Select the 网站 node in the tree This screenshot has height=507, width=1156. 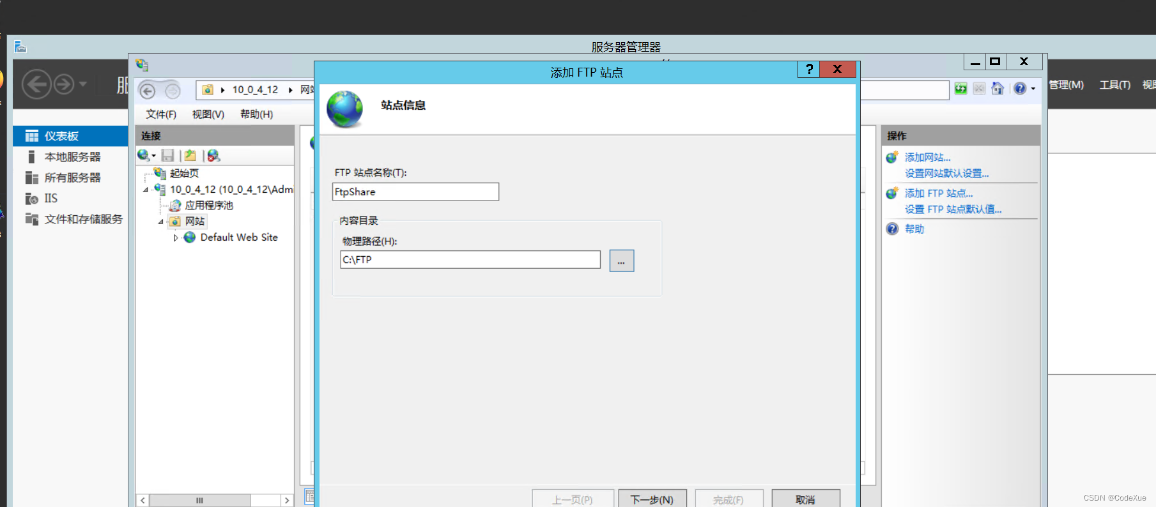pos(195,222)
